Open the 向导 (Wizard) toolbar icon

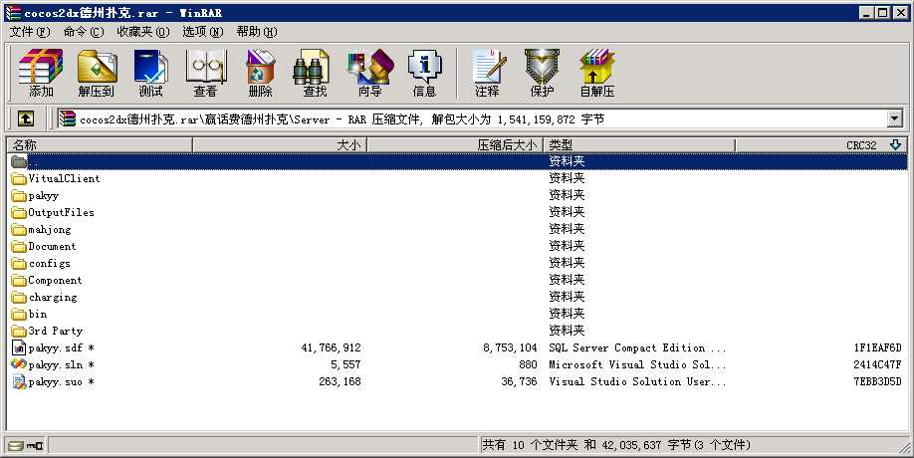(x=369, y=73)
